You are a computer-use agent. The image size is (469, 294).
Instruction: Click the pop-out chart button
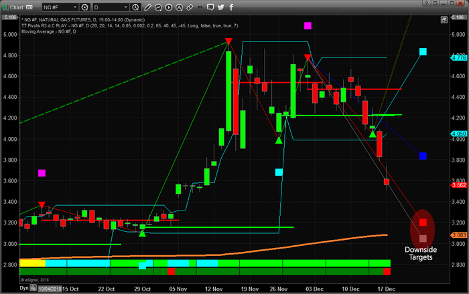tap(444, 20)
